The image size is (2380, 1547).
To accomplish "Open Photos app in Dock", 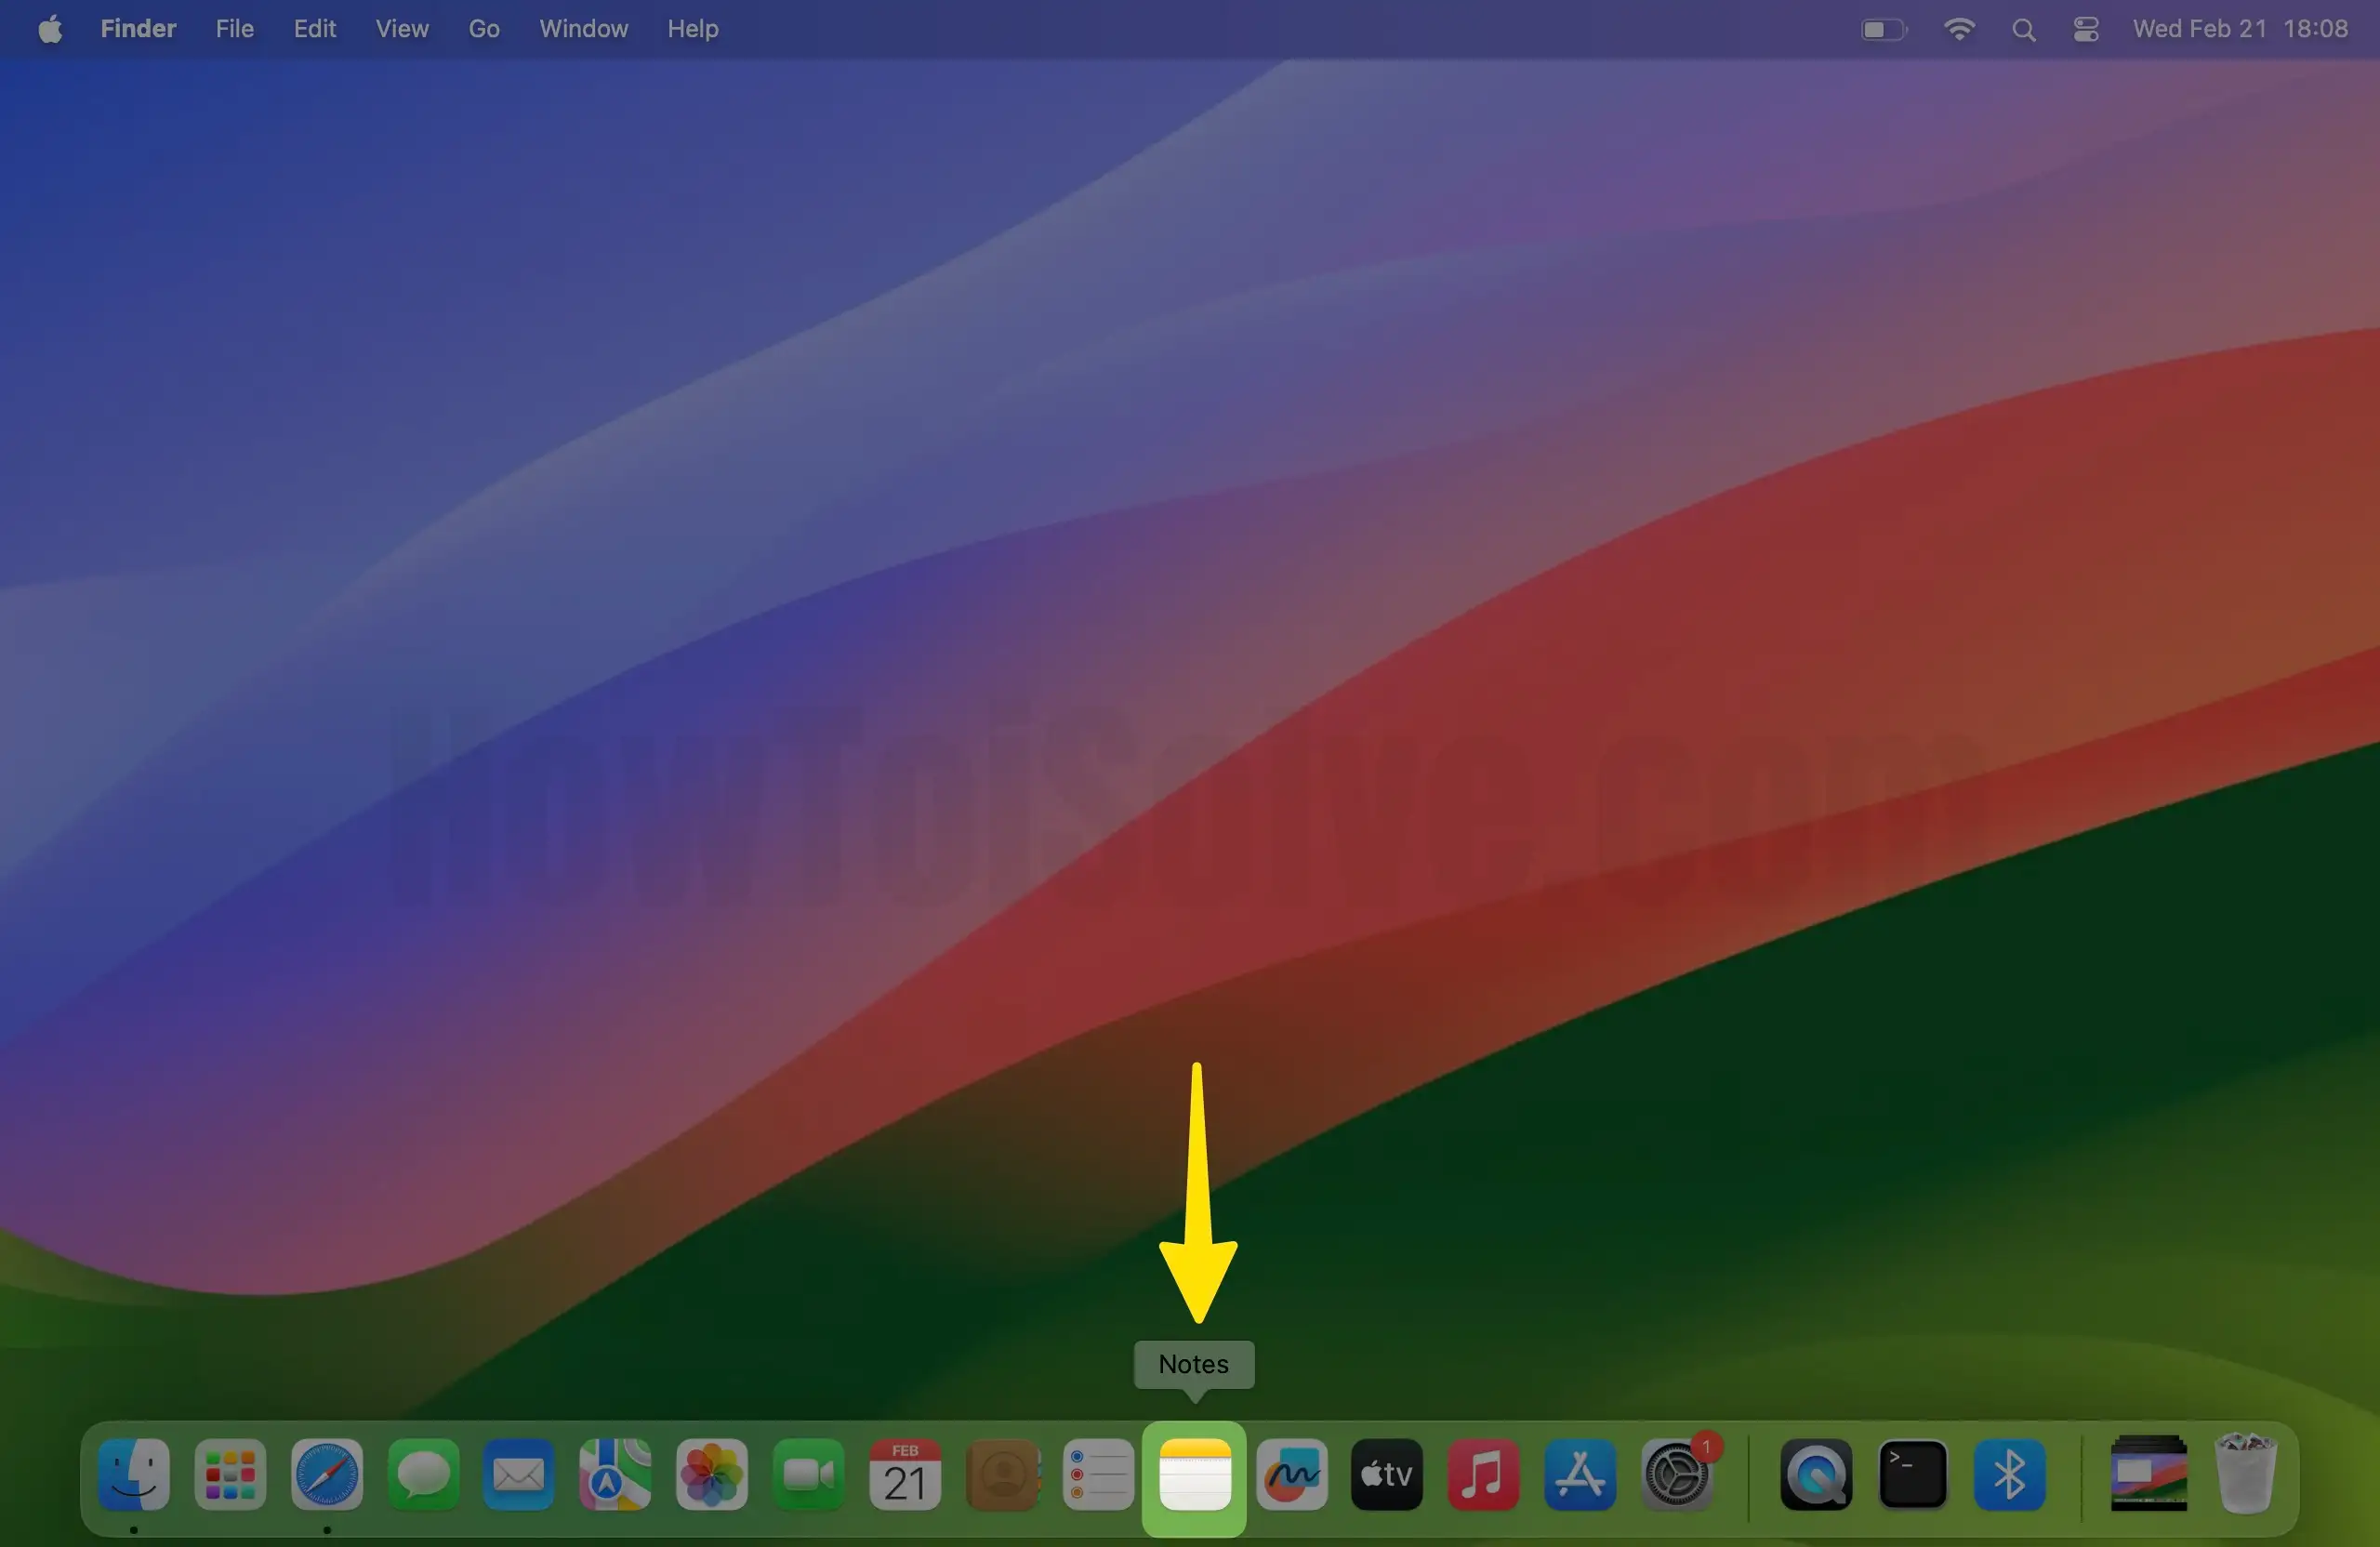I will click(x=711, y=1475).
